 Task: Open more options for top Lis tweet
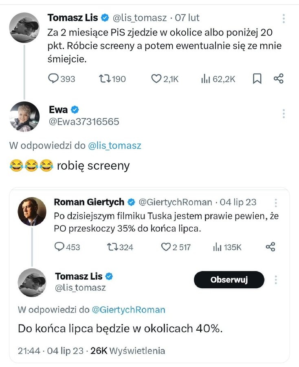click(284, 19)
